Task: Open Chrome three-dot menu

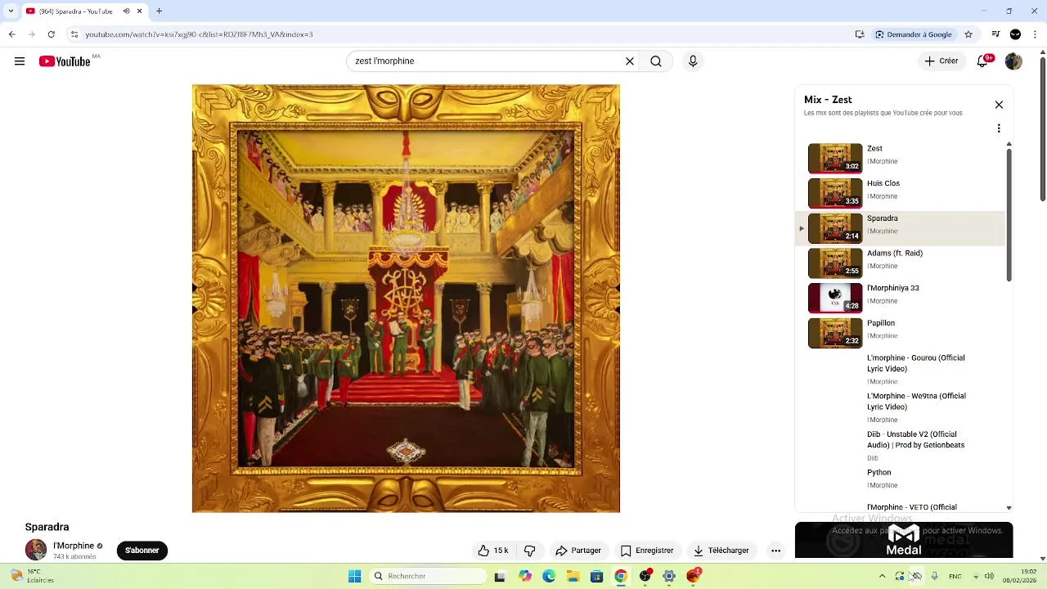Action: (x=1035, y=34)
